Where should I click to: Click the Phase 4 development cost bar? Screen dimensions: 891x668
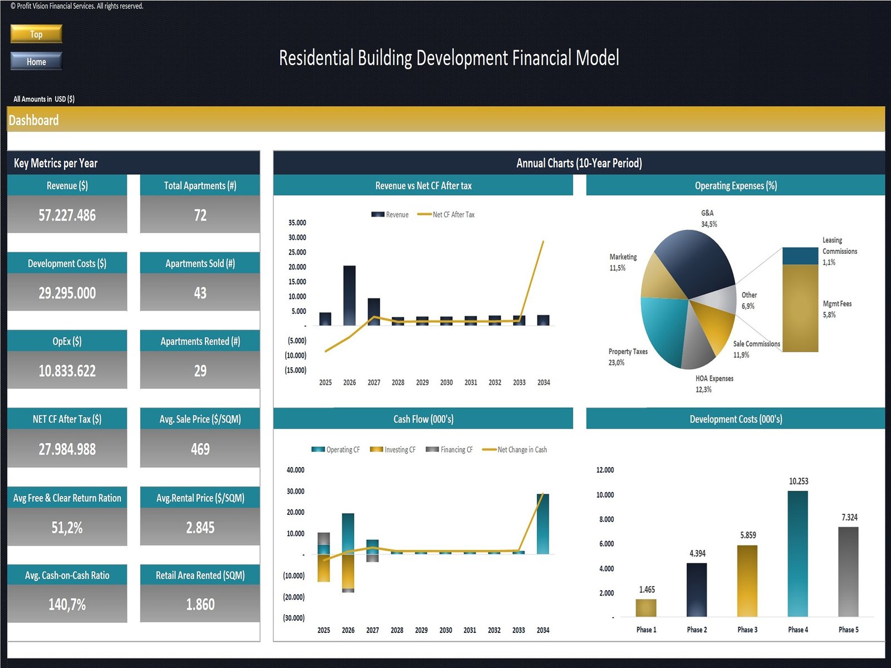[x=797, y=553]
